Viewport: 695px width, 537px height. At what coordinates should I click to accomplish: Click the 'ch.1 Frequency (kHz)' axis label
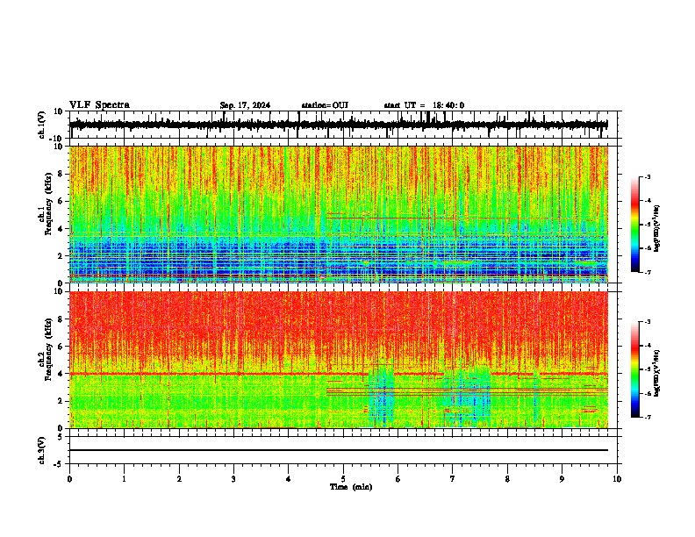click(46, 204)
